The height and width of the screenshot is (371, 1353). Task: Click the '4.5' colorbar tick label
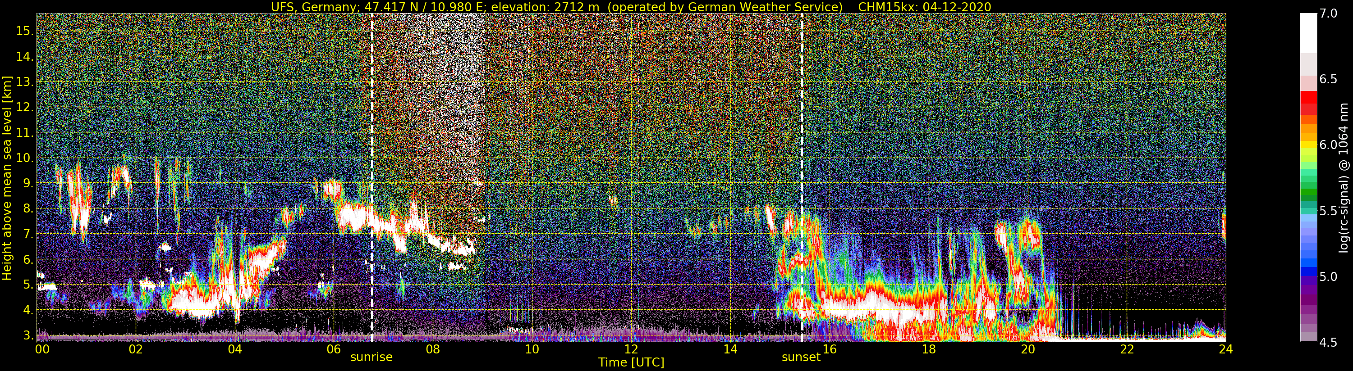(x=1328, y=342)
